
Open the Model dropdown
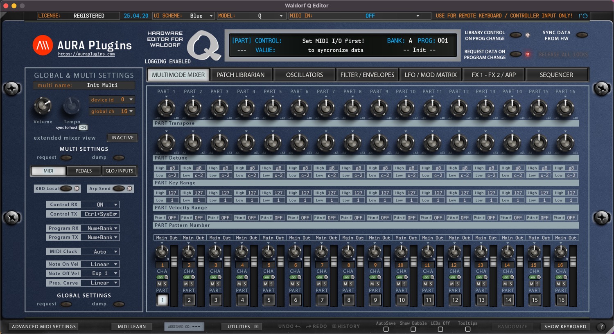pos(251,16)
